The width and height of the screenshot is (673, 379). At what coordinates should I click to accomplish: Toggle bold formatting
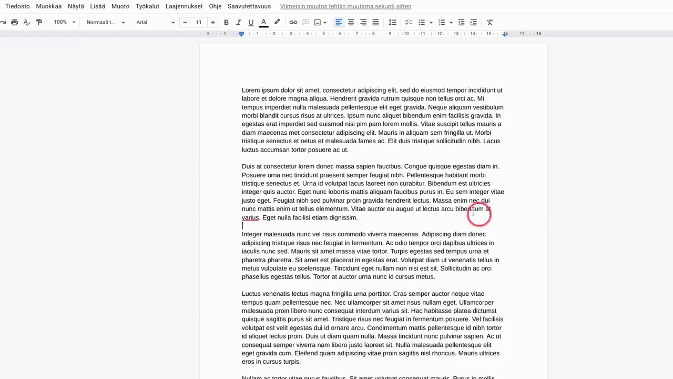pyautogui.click(x=226, y=22)
